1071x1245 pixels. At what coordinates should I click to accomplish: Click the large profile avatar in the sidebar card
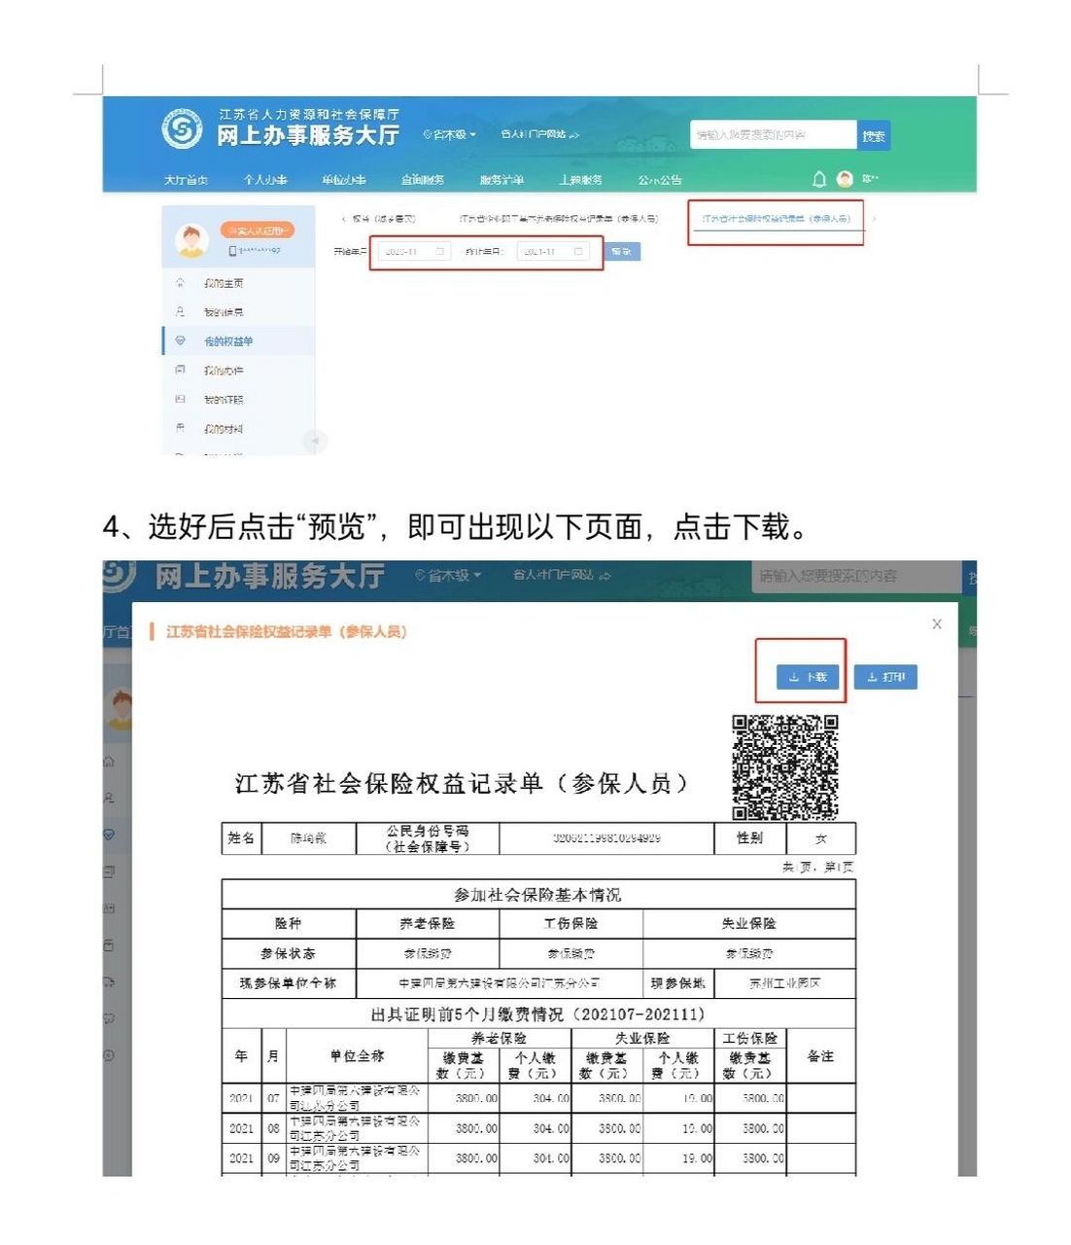coord(192,239)
